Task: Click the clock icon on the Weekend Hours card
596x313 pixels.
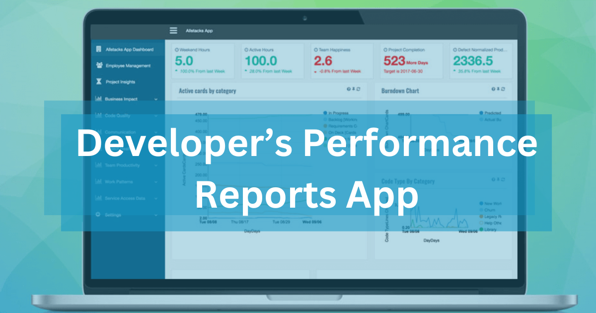Action: tap(176, 49)
